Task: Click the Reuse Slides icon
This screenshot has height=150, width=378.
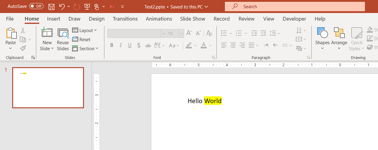Action: point(63,40)
